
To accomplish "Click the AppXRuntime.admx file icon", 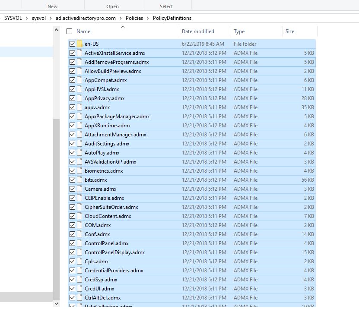I will click(x=79, y=125).
